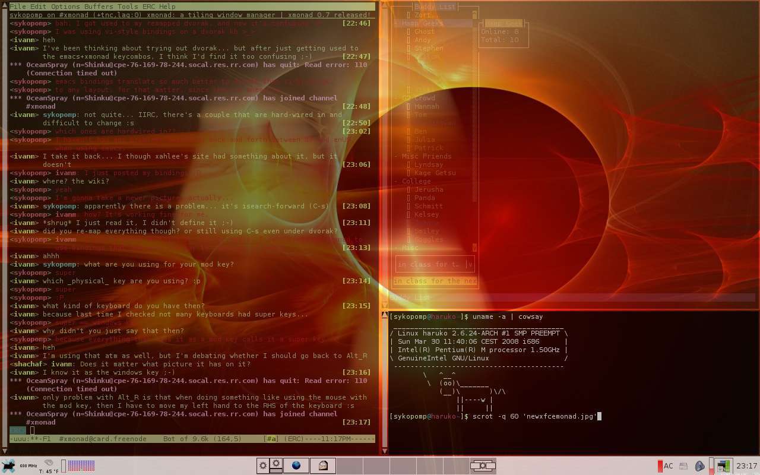This screenshot has width=760, height=475.
Task: Place the cursor in the terminal's scrot command line
Action: pos(599,416)
